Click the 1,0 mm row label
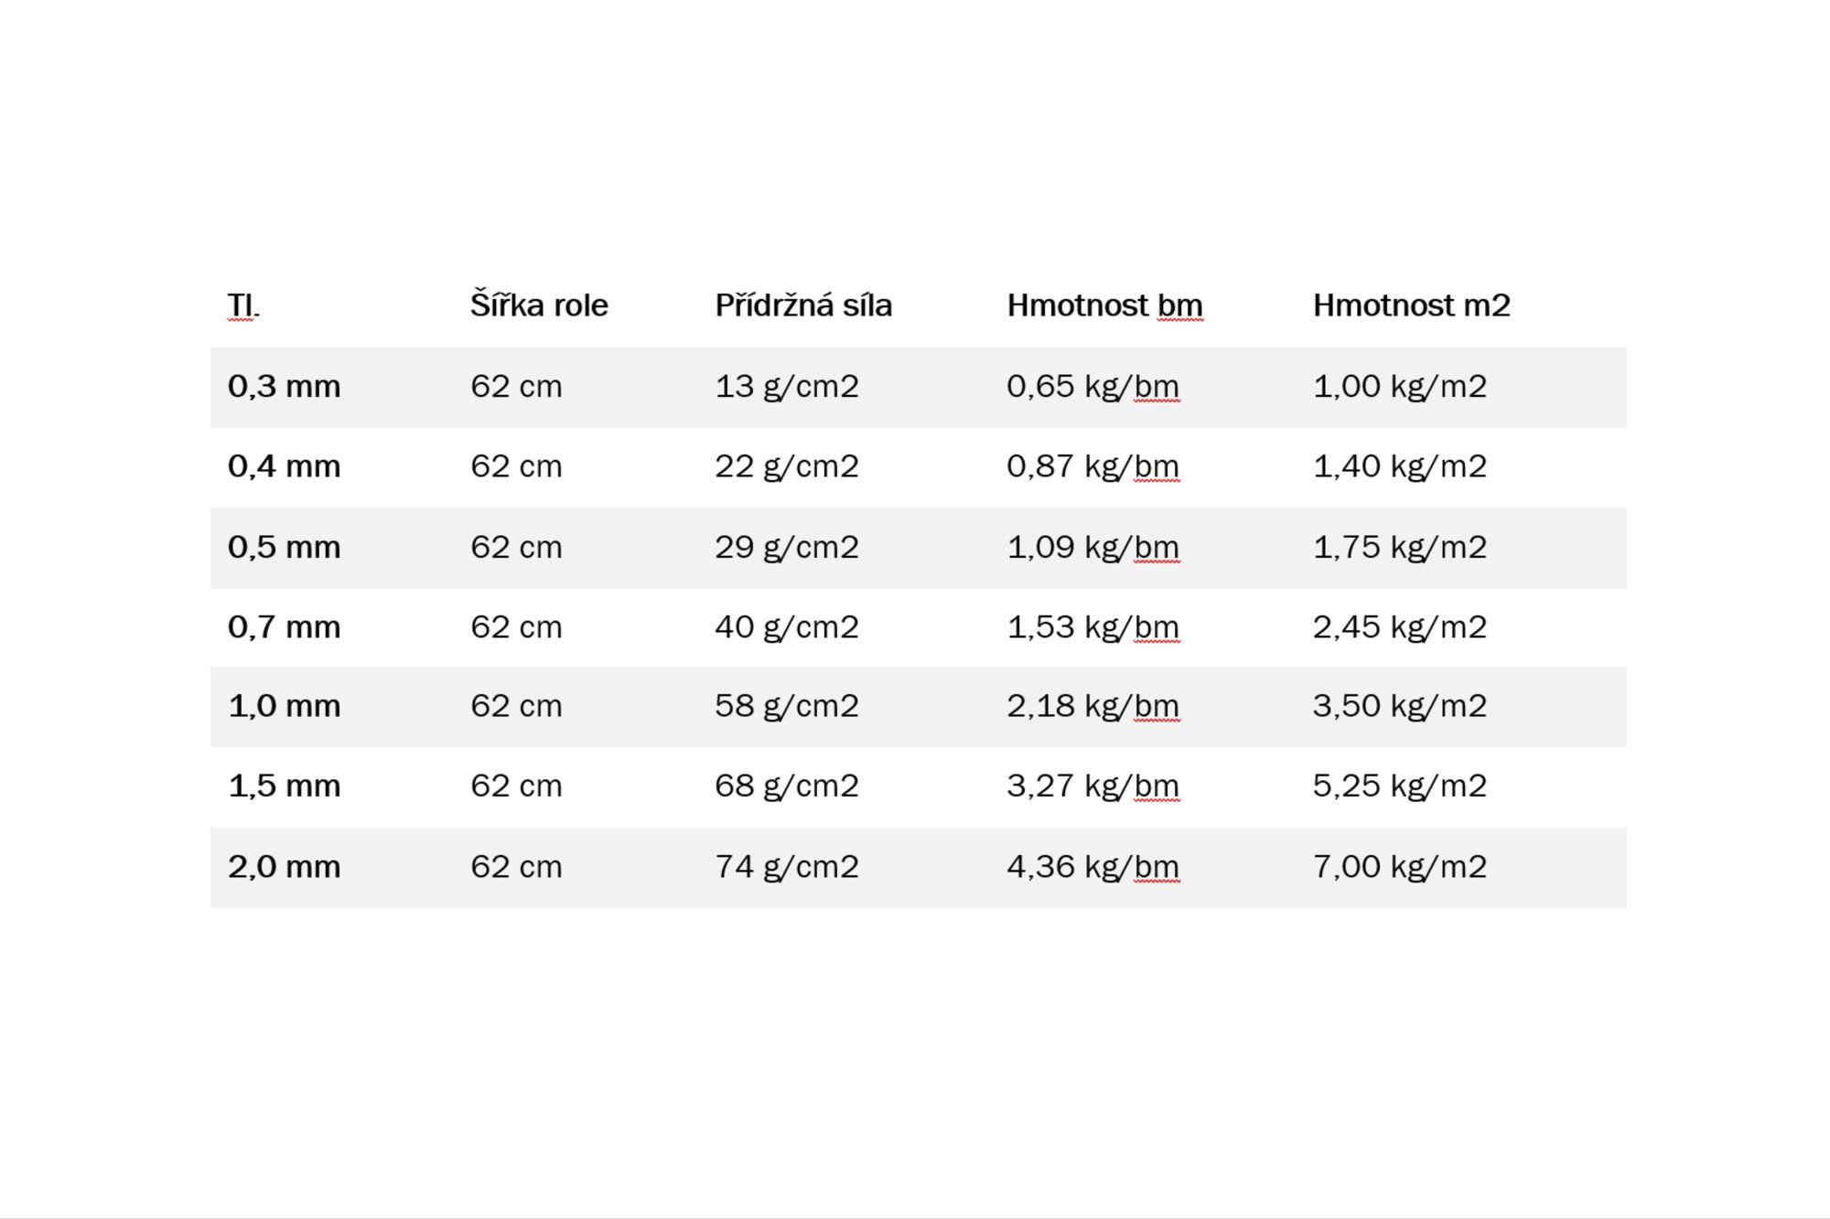 284,706
